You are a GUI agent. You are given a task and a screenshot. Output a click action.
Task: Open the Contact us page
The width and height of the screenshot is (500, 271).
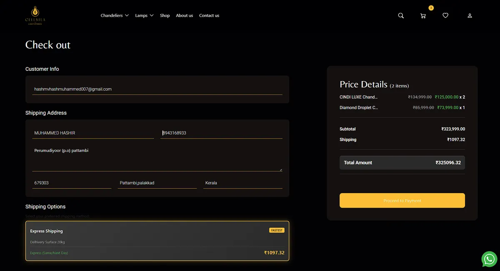click(x=209, y=15)
